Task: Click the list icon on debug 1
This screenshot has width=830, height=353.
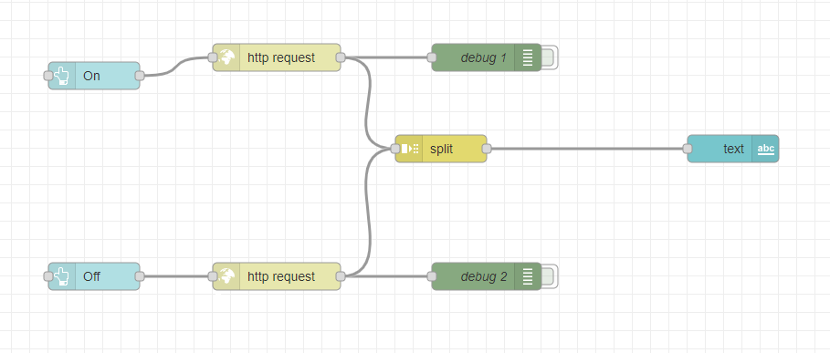Action: point(528,57)
